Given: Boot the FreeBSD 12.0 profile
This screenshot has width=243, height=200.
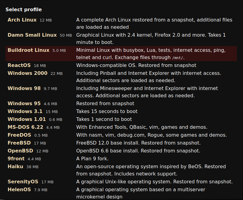Looking at the screenshot, I should pyautogui.click(x=19, y=143).
